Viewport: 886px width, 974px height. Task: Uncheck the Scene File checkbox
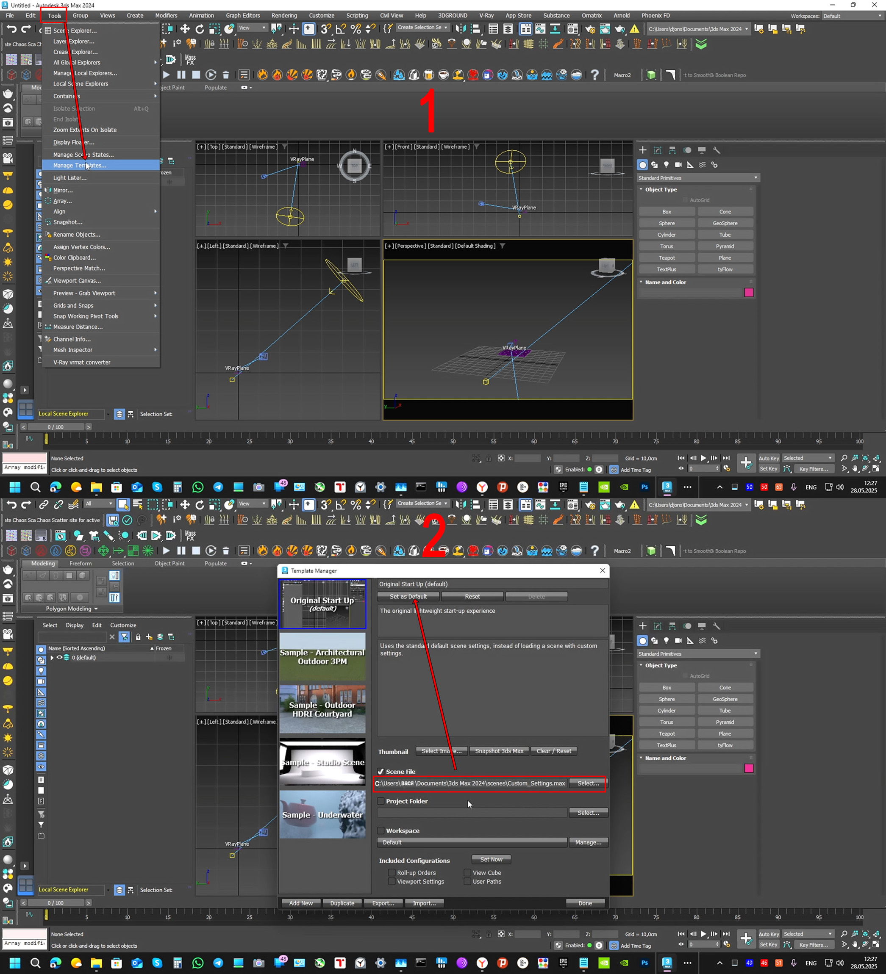click(381, 772)
